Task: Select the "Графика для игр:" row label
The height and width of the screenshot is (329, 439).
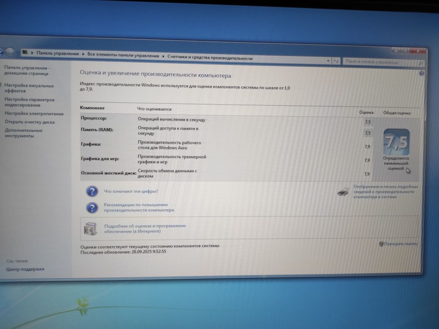Action: point(100,158)
